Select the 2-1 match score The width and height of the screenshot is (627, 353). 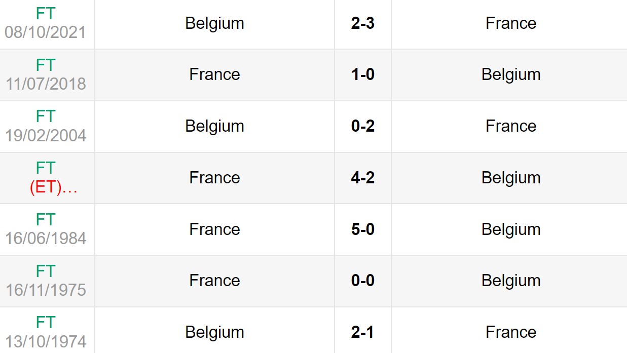pyautogui.click(x=362, y=332)
